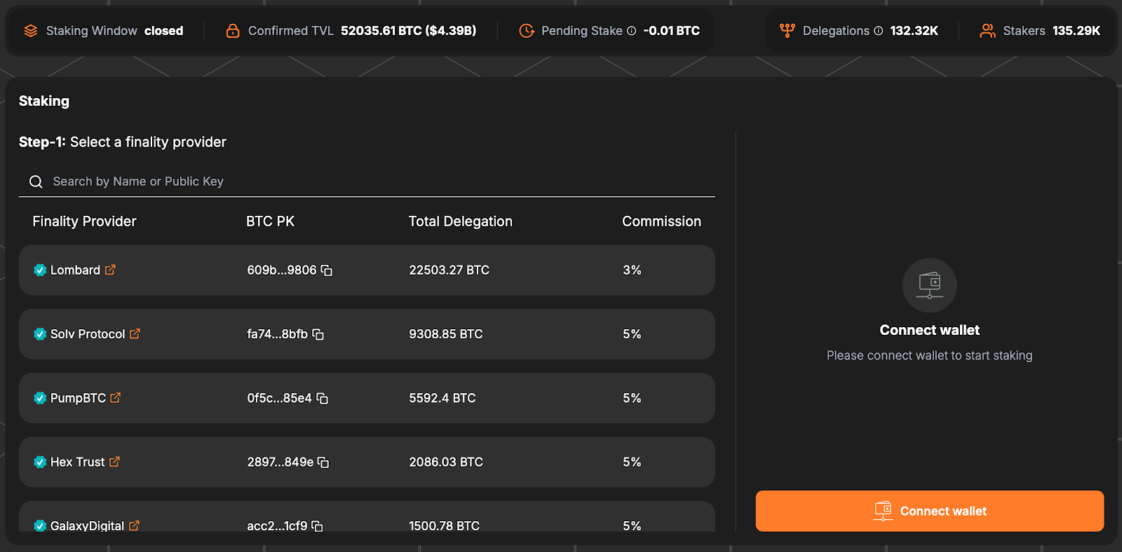
Task: Click the 2086.03 BTC delegation value
Action: pyautogui.click(x=446, y=462)
